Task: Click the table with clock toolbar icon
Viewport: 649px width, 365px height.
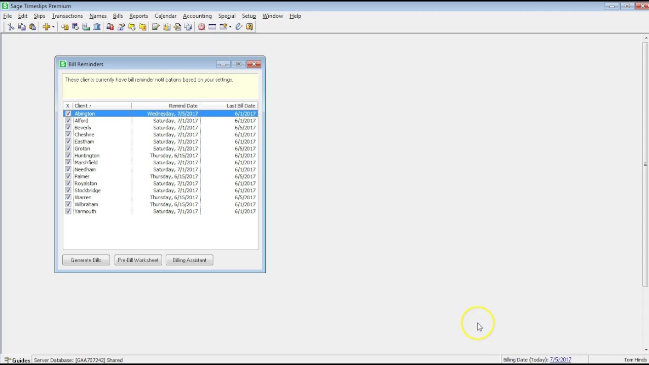Action: 75,27
